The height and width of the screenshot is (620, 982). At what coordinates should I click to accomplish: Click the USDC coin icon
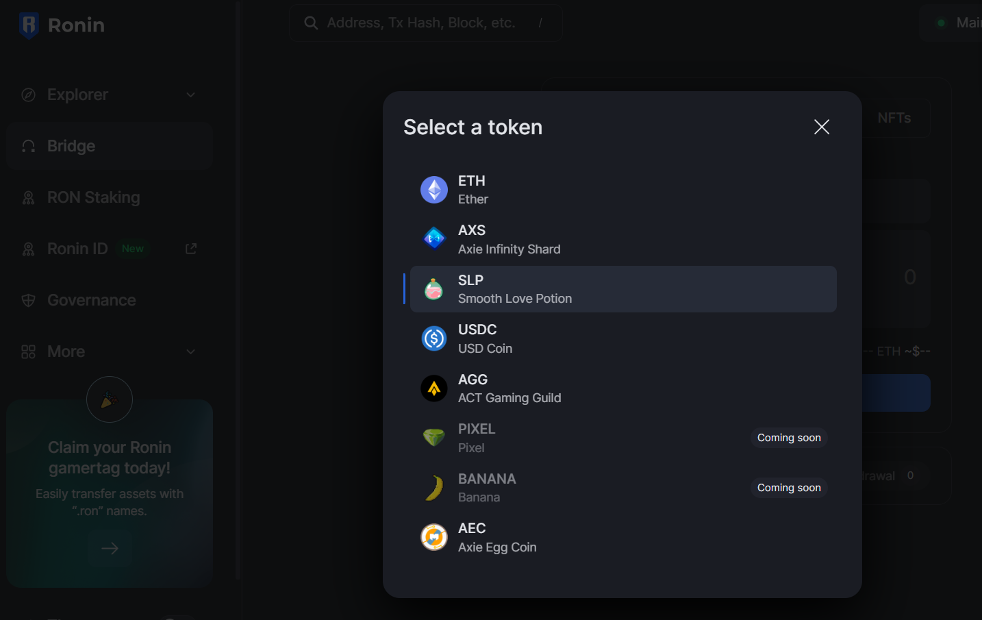pos(433,338)
